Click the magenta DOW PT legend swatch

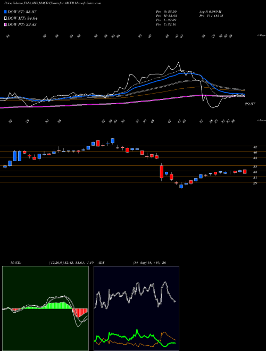click(x=5, y=24)
